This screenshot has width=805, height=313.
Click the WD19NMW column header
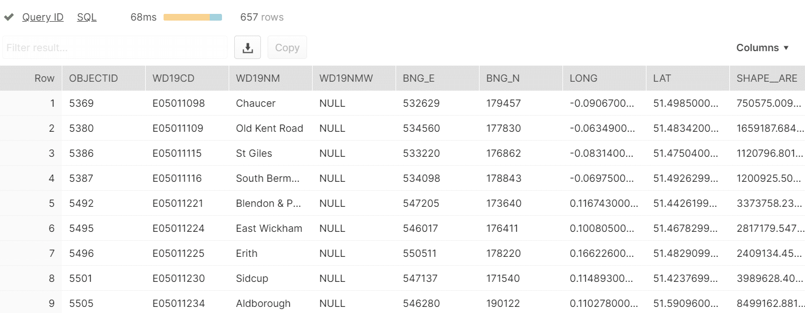(x=354, y=78)
